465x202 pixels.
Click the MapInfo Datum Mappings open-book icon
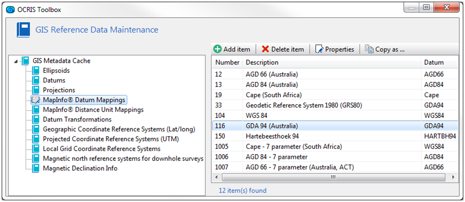[x=36, y=100]
